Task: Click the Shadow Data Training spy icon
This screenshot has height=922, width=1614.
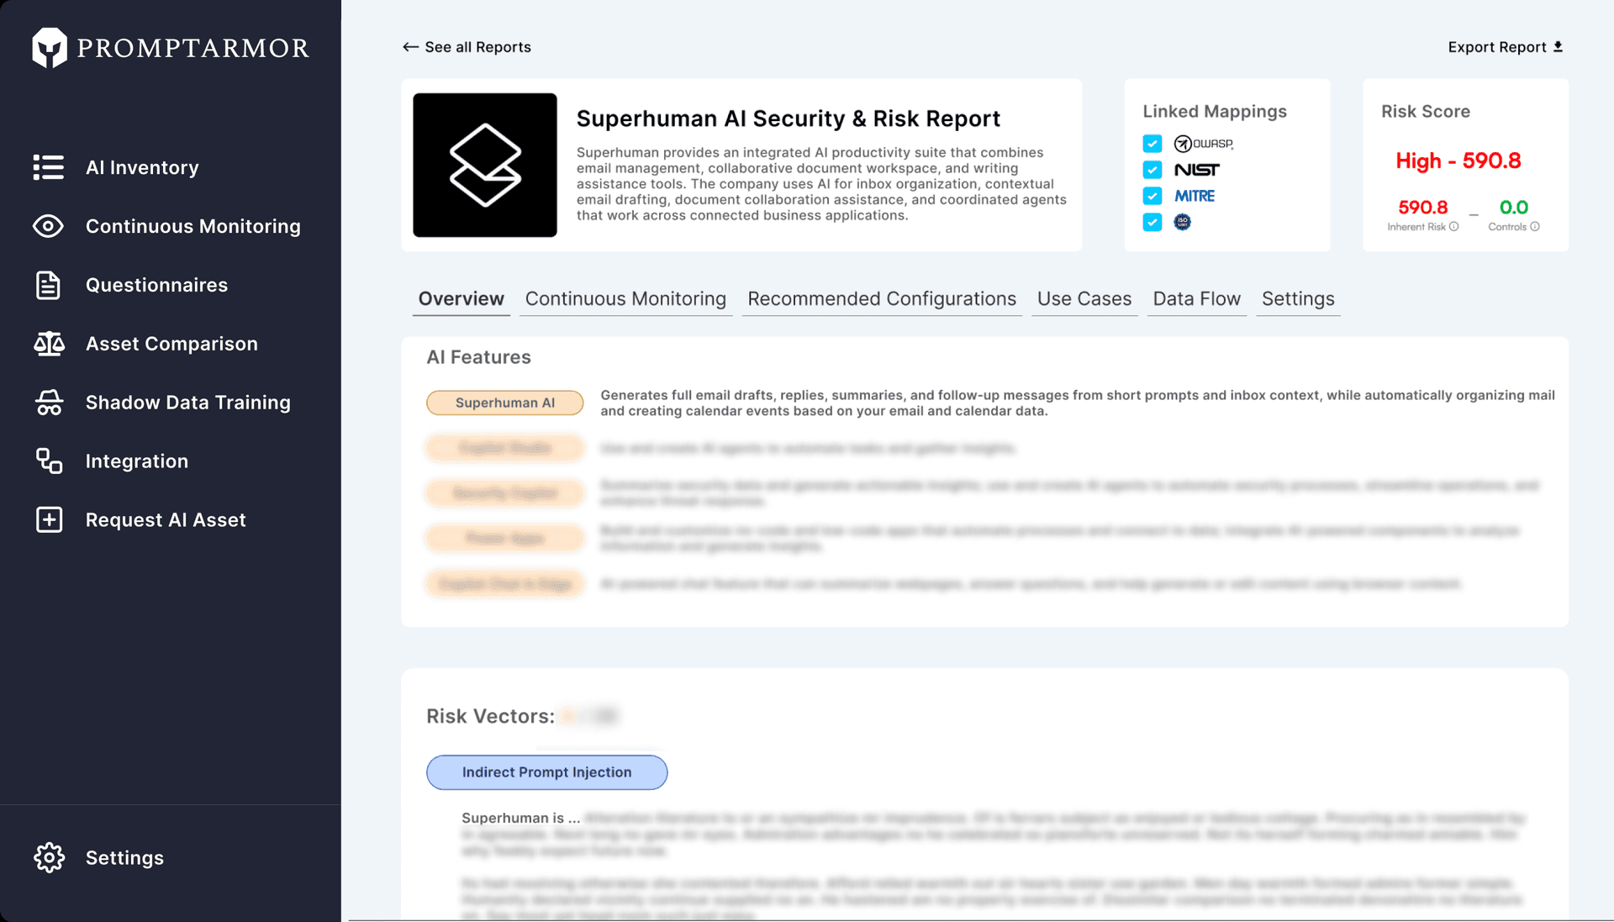Action: [x=49, y=403]
